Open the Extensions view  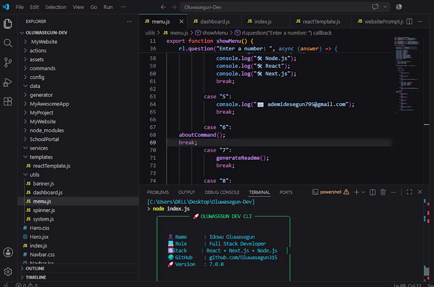tap(8, 102)
